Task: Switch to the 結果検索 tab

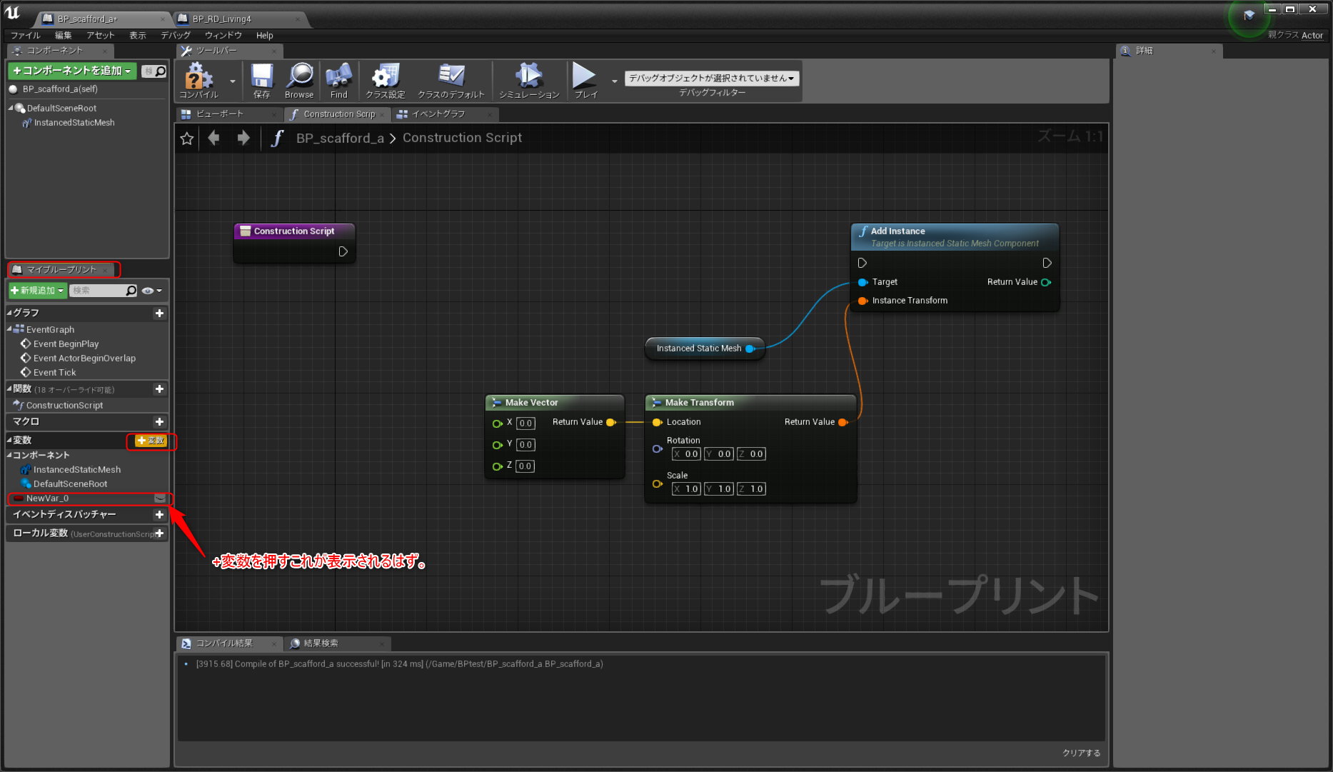Action: [x=336, y=643]
